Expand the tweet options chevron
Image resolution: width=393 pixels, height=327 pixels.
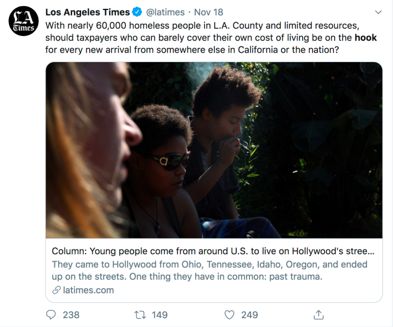[378, 12]
